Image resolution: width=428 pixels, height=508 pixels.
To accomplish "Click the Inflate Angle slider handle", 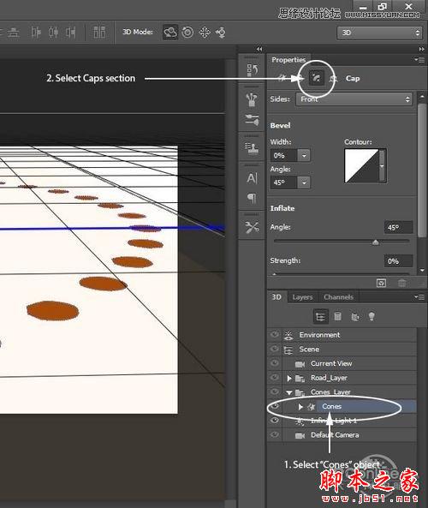I will point(375,242).
